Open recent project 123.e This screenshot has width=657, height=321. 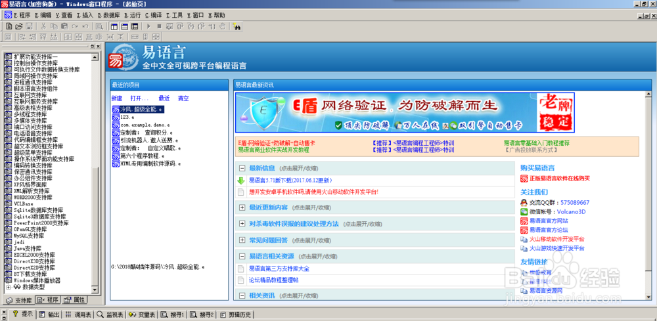[124, 118]
